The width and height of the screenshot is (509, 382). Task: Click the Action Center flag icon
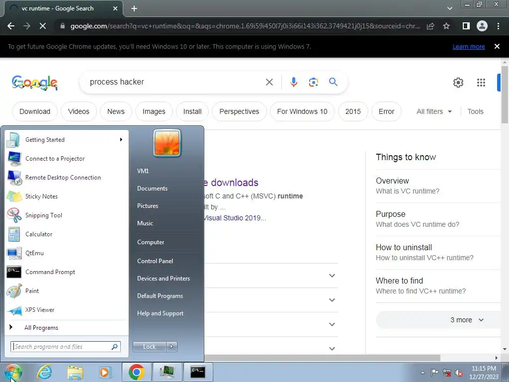[434, 373]
